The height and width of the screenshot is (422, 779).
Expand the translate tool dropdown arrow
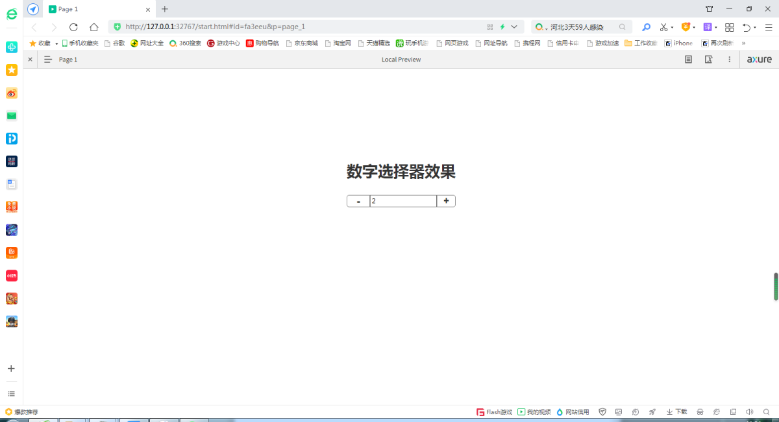pos(716,27)
